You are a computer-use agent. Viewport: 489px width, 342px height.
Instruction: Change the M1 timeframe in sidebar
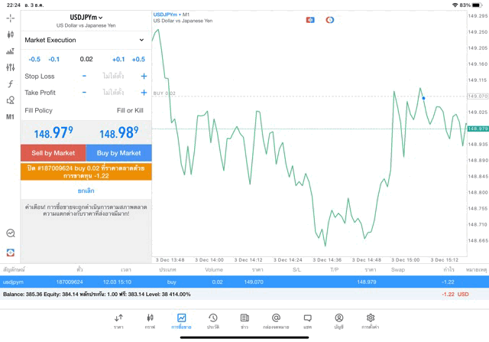(10, 117)
